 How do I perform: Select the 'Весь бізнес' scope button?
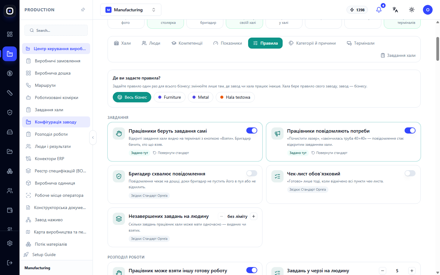click(132, 97)
